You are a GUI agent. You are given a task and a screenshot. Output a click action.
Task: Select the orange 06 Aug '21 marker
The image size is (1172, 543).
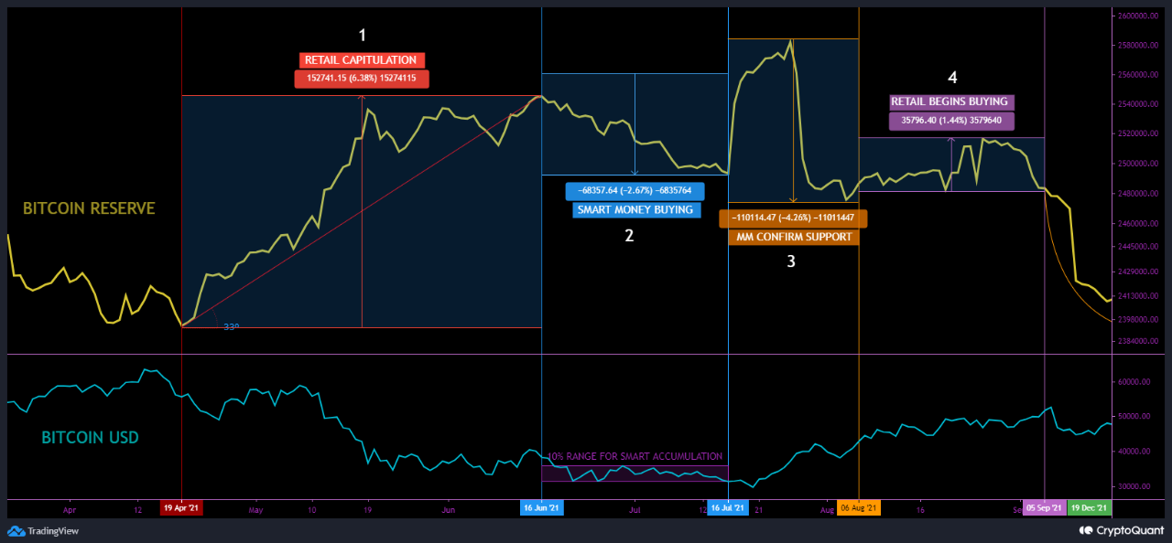click(x=859, y=507)
